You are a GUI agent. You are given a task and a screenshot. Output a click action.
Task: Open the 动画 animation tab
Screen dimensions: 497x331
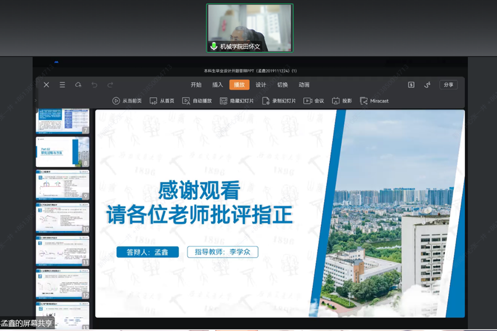click(x=304, y=85)
